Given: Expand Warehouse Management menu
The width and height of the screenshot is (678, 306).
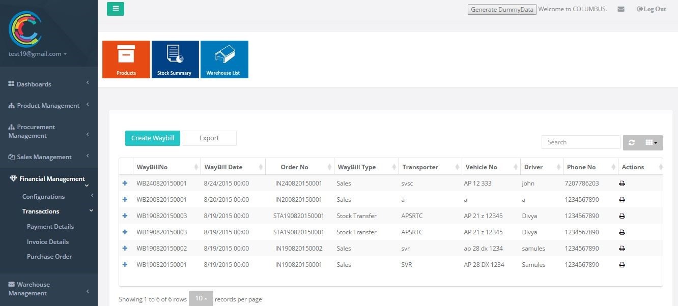Looking at the screenshot, I should pos(49,289).
